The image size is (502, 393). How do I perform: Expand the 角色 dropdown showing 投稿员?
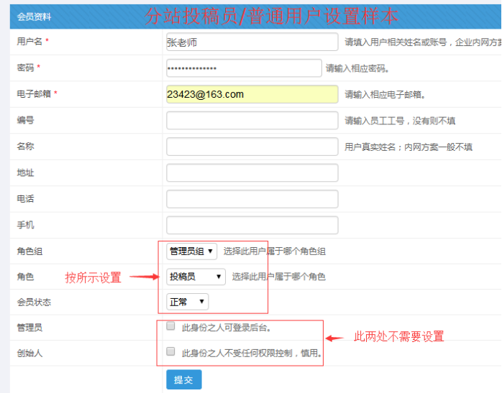pos(196,277)
